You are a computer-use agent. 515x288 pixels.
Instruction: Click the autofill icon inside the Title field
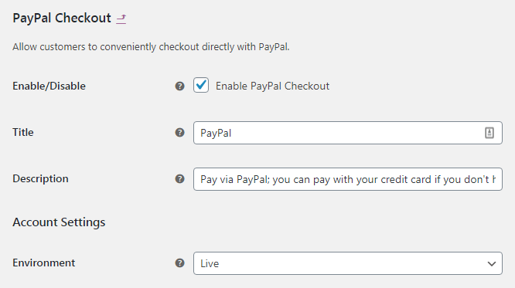coord(489,133)
